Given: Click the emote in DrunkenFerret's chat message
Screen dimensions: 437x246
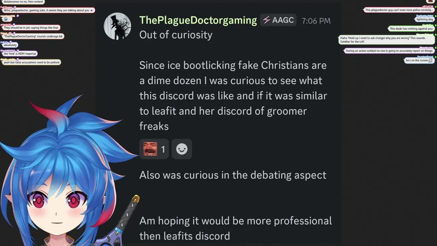Looking at the screenshot, I should [x=431, y=60].
